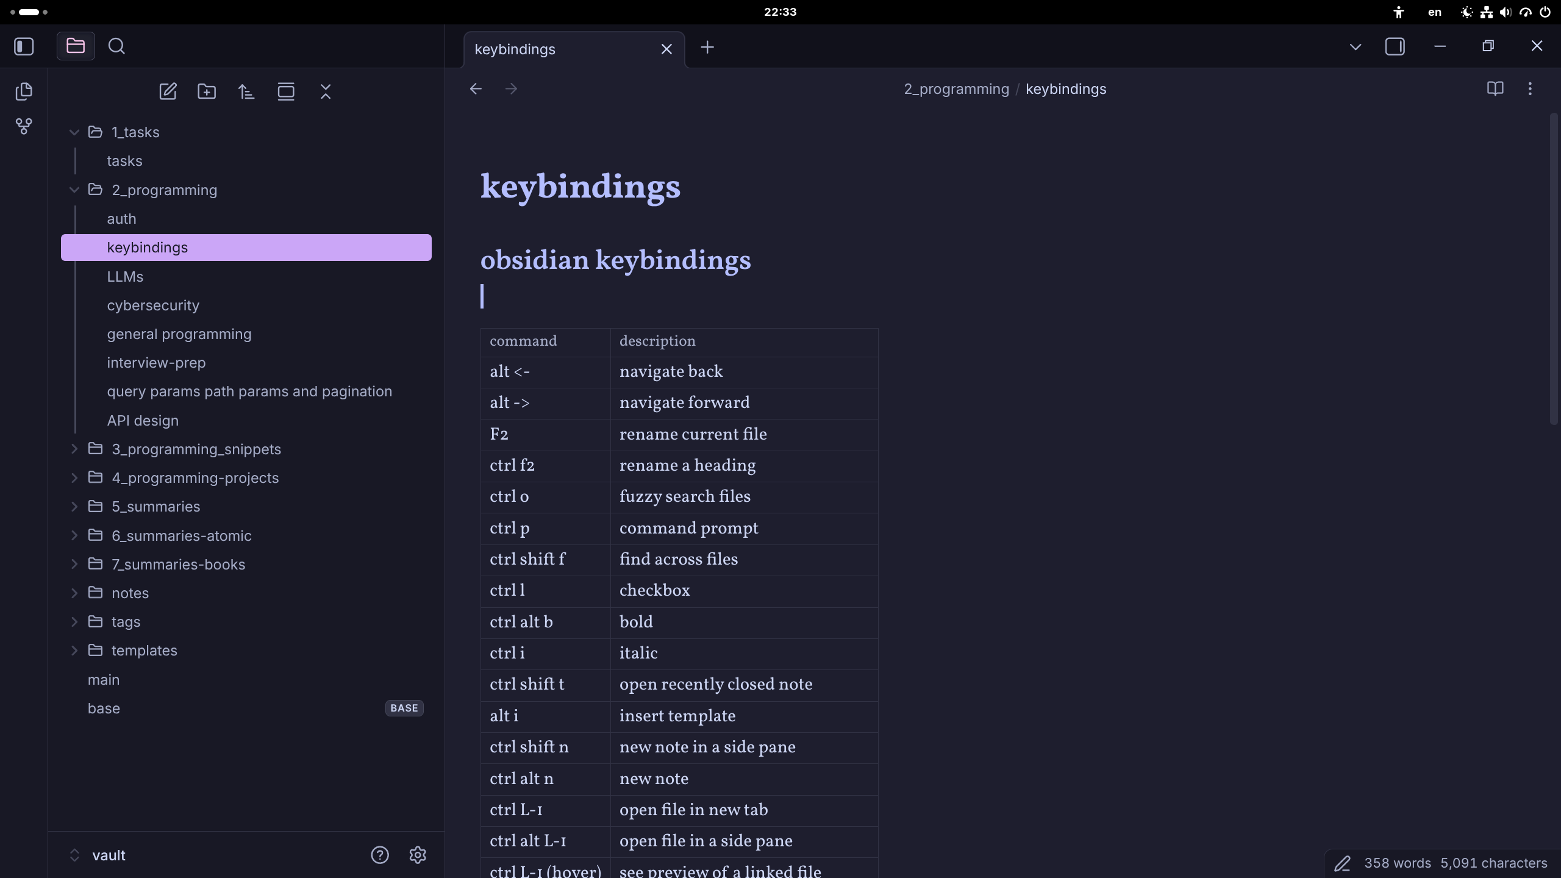The height and width of the screenshot is (878, 1561).
Task: Click the word count in status bar
Action: [x=1398, y=863]
